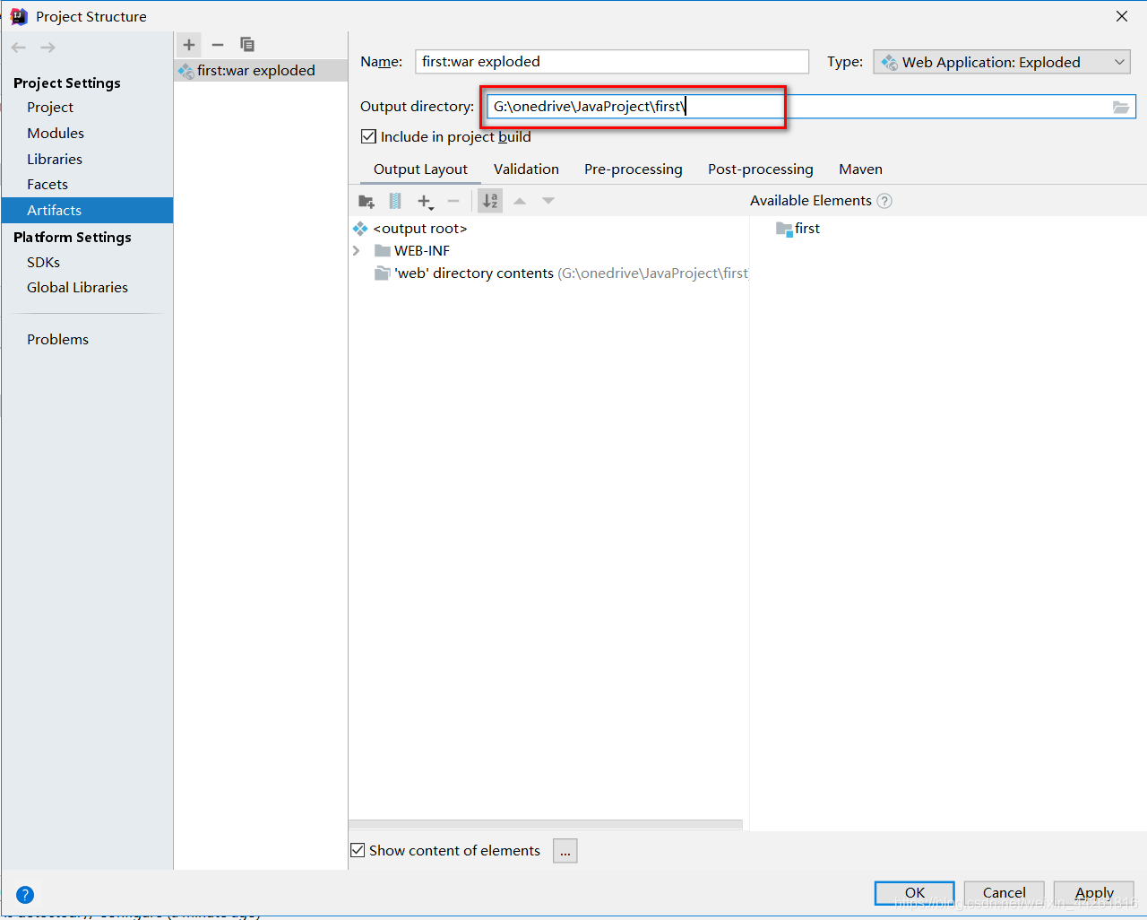Open the Post-processing tab

[x=761, y=169]
